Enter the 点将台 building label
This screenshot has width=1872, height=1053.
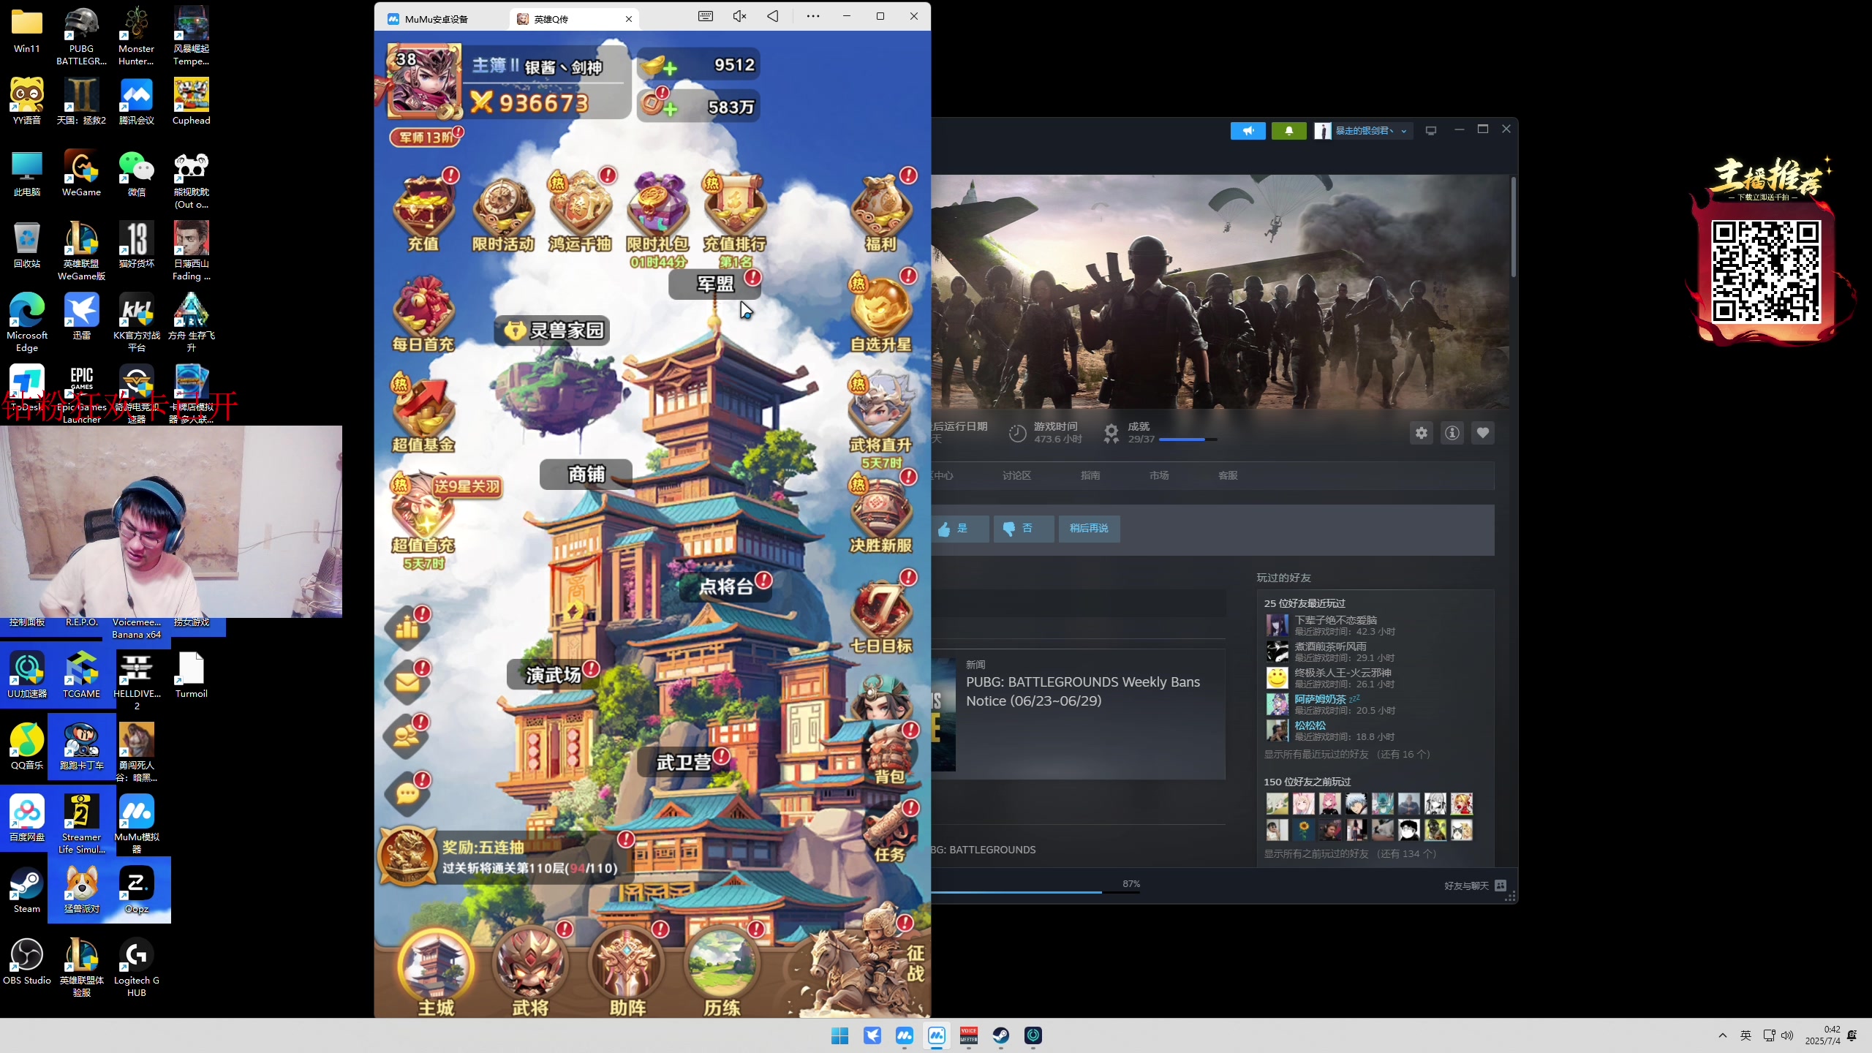(725, 586)
